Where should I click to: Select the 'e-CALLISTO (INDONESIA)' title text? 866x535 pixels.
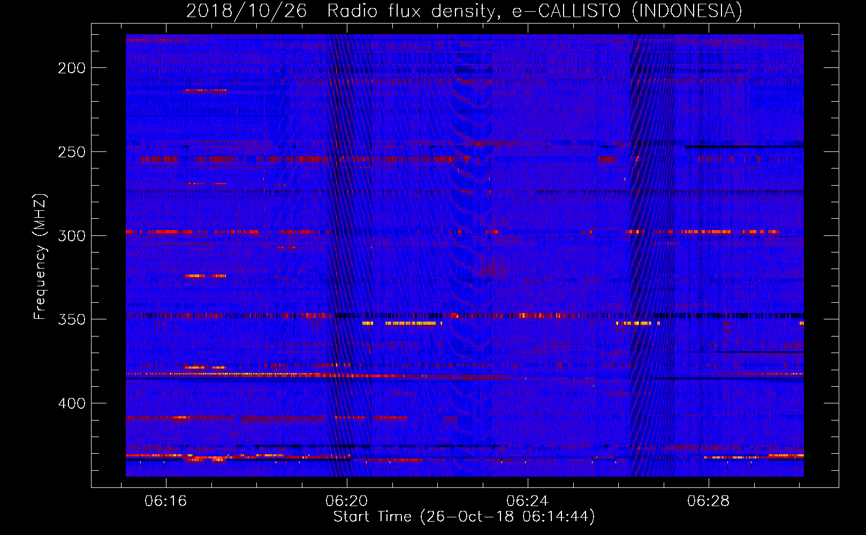click(x=627, y=11)
